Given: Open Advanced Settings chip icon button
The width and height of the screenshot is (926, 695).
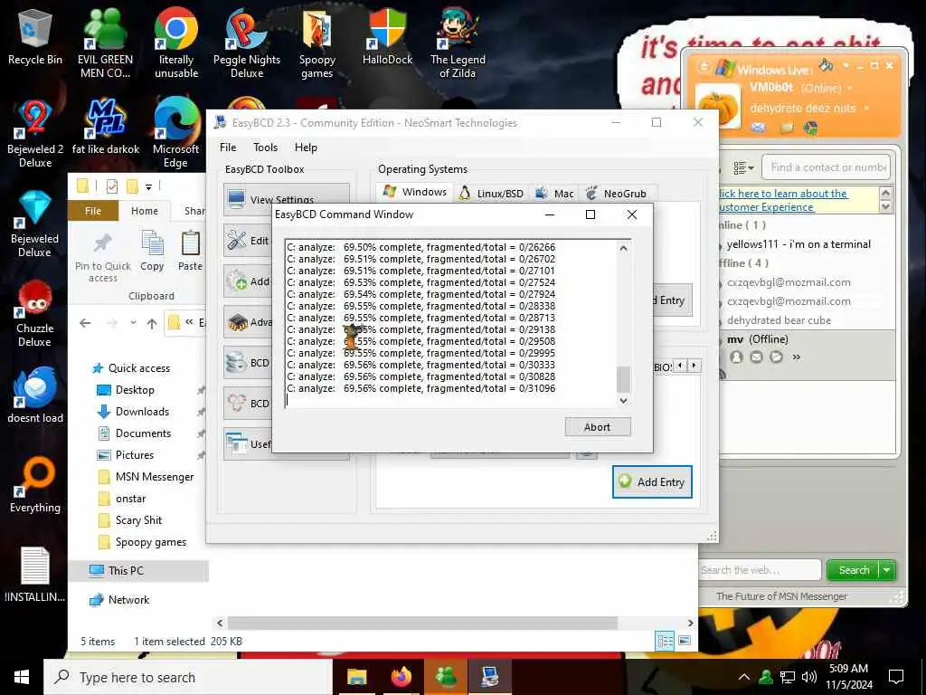Looking at the screenshot, I should [x=248, y=322].
